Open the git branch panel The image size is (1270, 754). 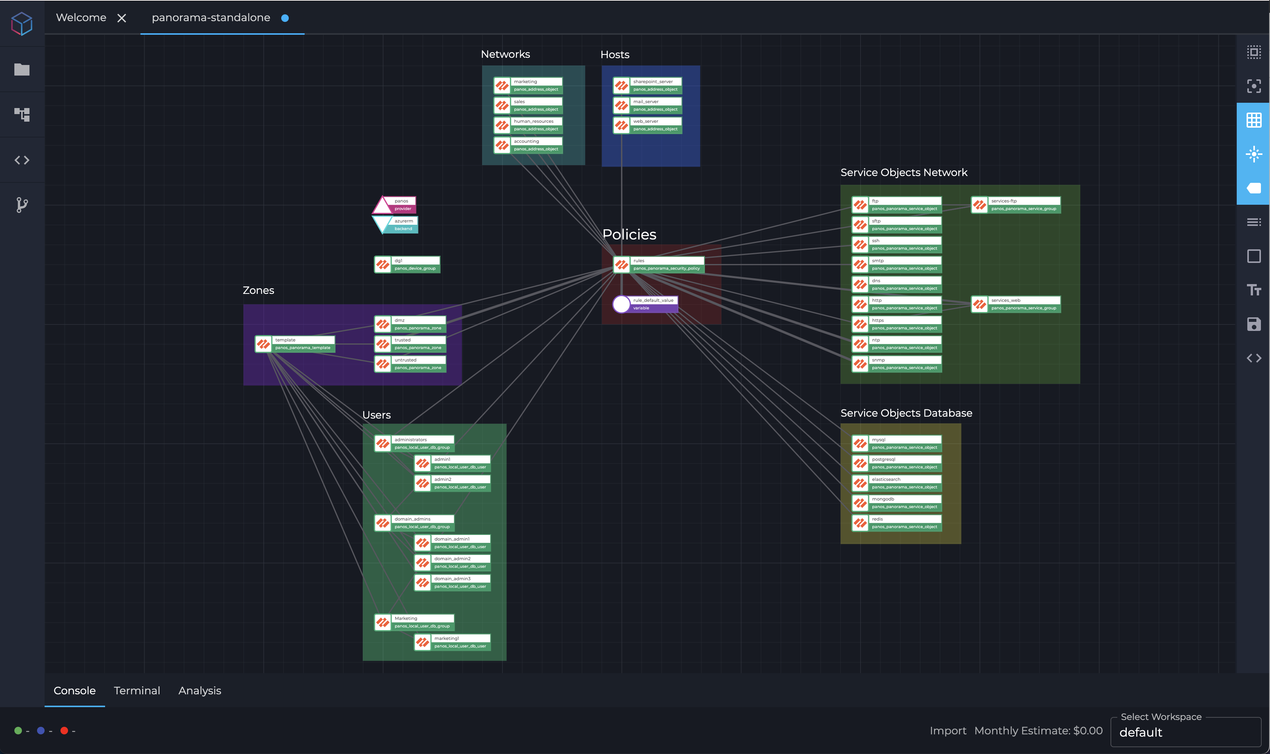(22, 205)
